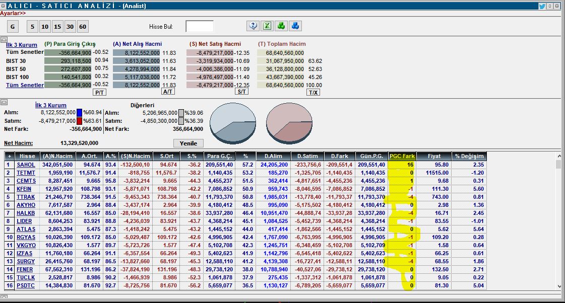
Task: Export data with the Excel icon
Action: pos(267,26)
